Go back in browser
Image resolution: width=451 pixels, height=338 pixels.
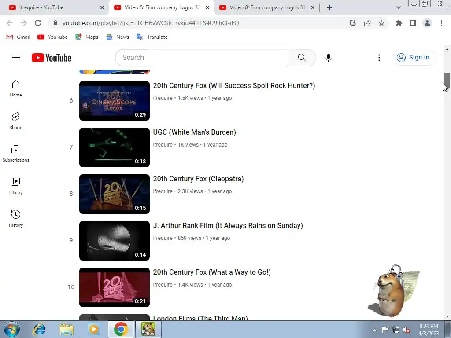(10, 23)
